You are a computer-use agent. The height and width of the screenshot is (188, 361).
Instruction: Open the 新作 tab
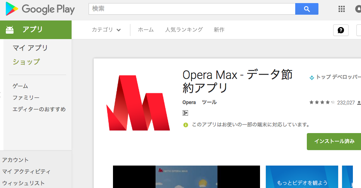(x=219, y=30)
